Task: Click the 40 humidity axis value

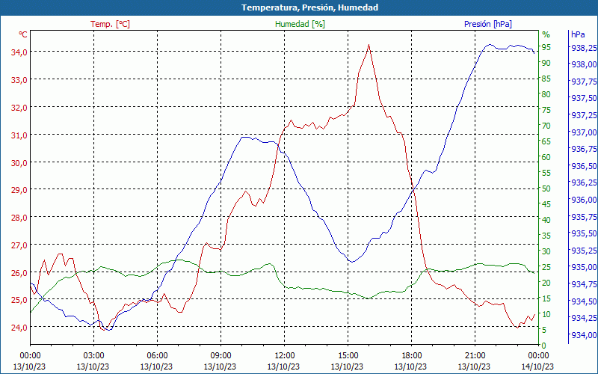Action: tap(546, 220)
